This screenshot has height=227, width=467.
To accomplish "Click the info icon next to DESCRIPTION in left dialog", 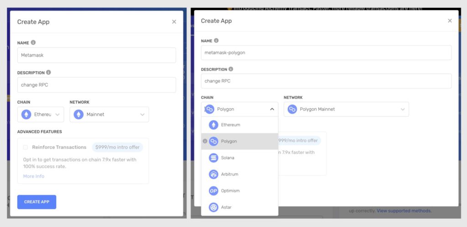I will coord(49,72).
